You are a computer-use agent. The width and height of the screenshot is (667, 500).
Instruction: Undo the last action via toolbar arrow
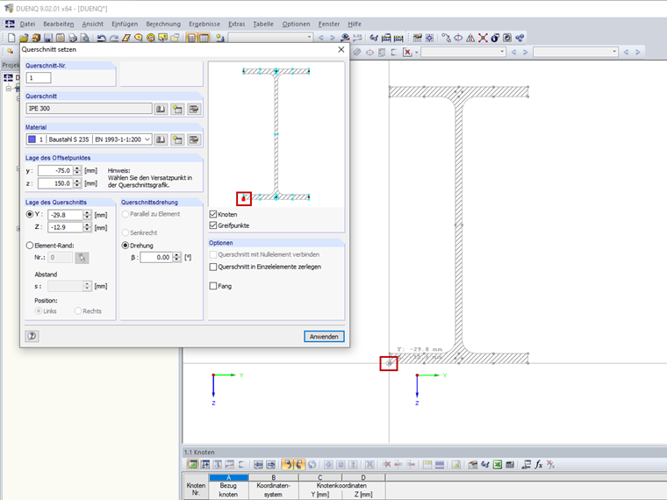[101, 38]
